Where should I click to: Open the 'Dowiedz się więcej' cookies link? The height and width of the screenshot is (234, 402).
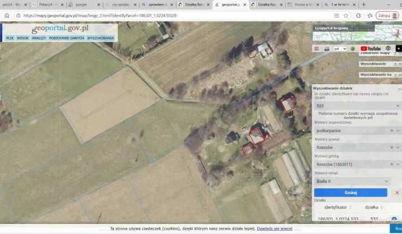pyautogui.click(x=275, y=228)
